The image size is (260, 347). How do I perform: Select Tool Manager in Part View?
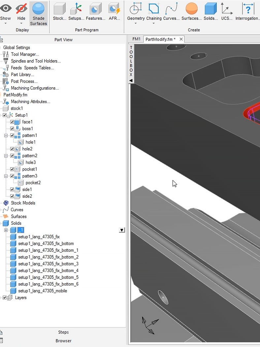25,54
